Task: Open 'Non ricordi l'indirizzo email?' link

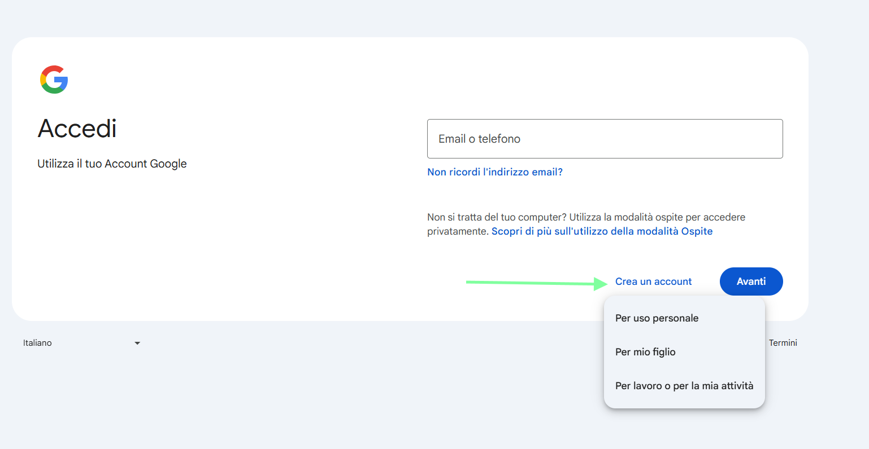Action: (x=495, y=172)
